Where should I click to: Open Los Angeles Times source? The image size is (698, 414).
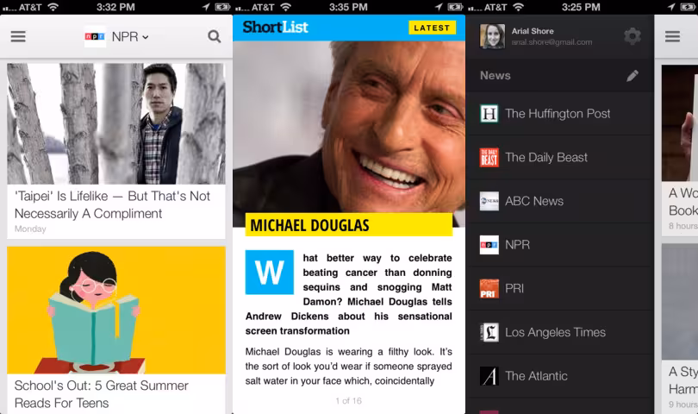(560, 332)
